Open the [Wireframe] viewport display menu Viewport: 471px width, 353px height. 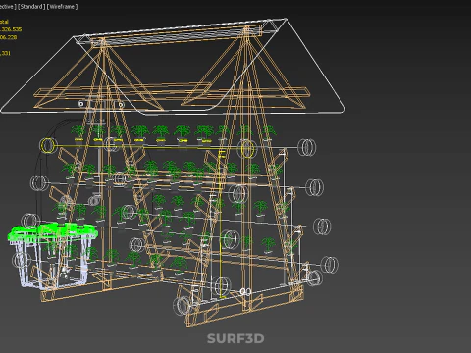(63, 6)
